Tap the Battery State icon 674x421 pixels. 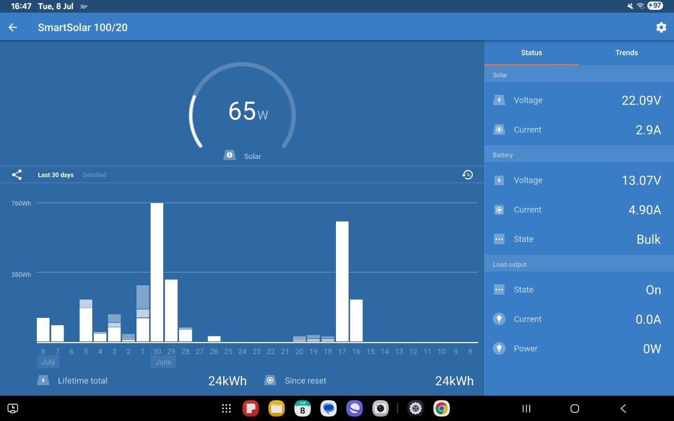point(499,239)
